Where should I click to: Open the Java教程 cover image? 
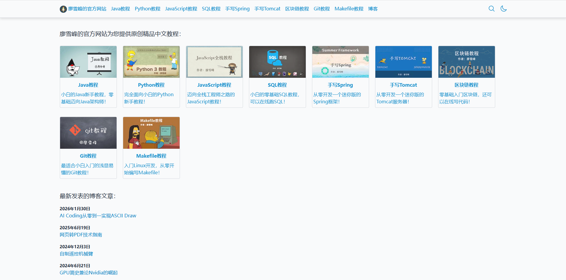click(88, 62)
